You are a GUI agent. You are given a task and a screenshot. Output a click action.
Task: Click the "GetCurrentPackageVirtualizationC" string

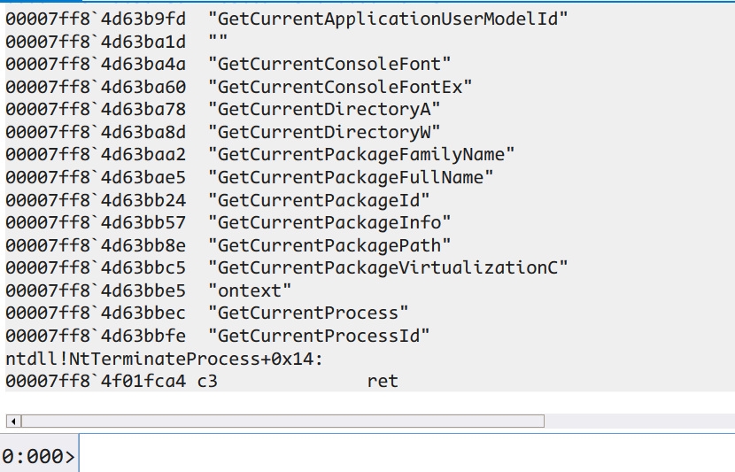coord(388,267)
